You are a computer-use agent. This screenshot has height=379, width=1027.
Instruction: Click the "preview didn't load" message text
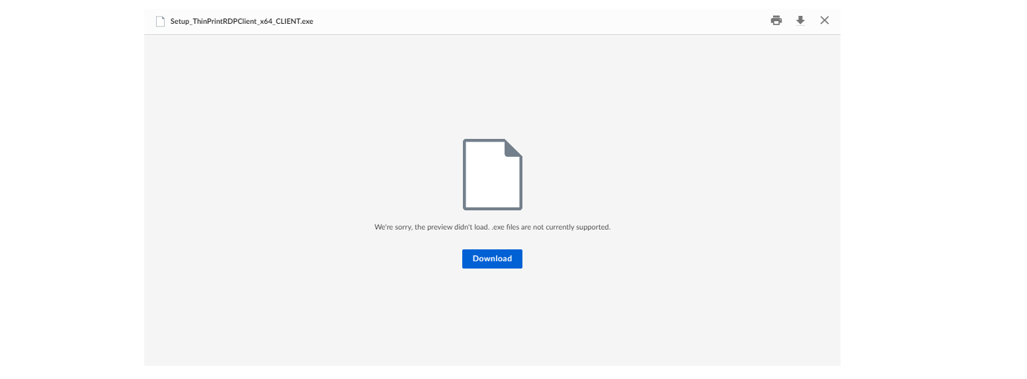(x=493, y=227)
